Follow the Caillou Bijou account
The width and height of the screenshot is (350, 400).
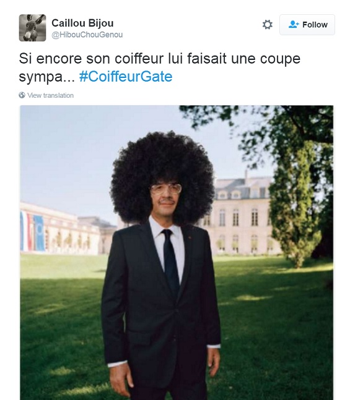tap(307, 25)
